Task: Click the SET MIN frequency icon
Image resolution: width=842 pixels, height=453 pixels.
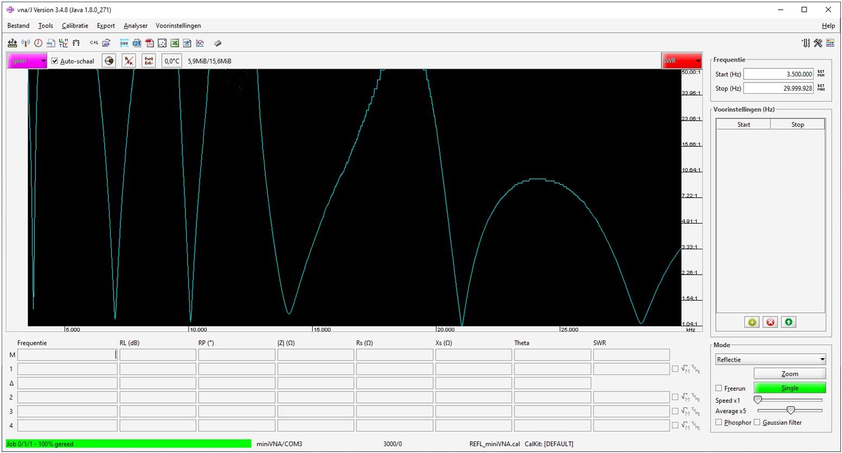Action: (x=821, y=74)
